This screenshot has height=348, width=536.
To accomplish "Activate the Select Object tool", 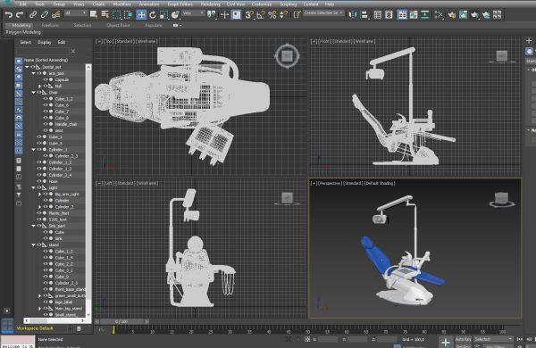I will [x=93, y=14].
